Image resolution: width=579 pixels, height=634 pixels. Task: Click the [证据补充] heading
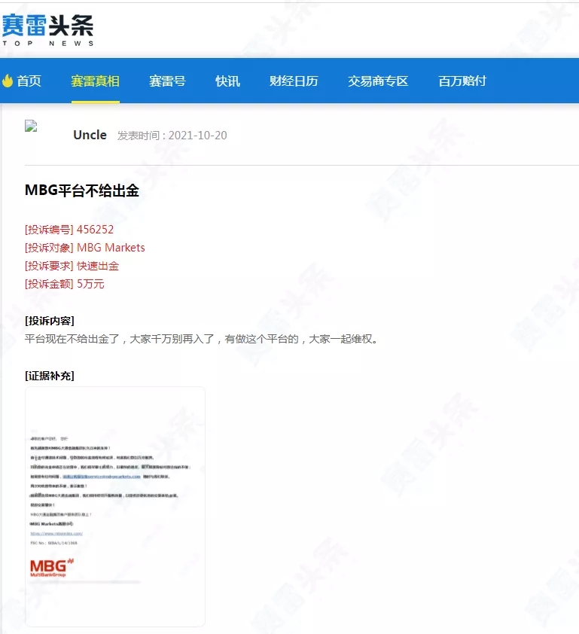50,376
